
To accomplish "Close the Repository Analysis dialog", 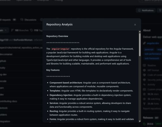I will [x=135, y=25].
